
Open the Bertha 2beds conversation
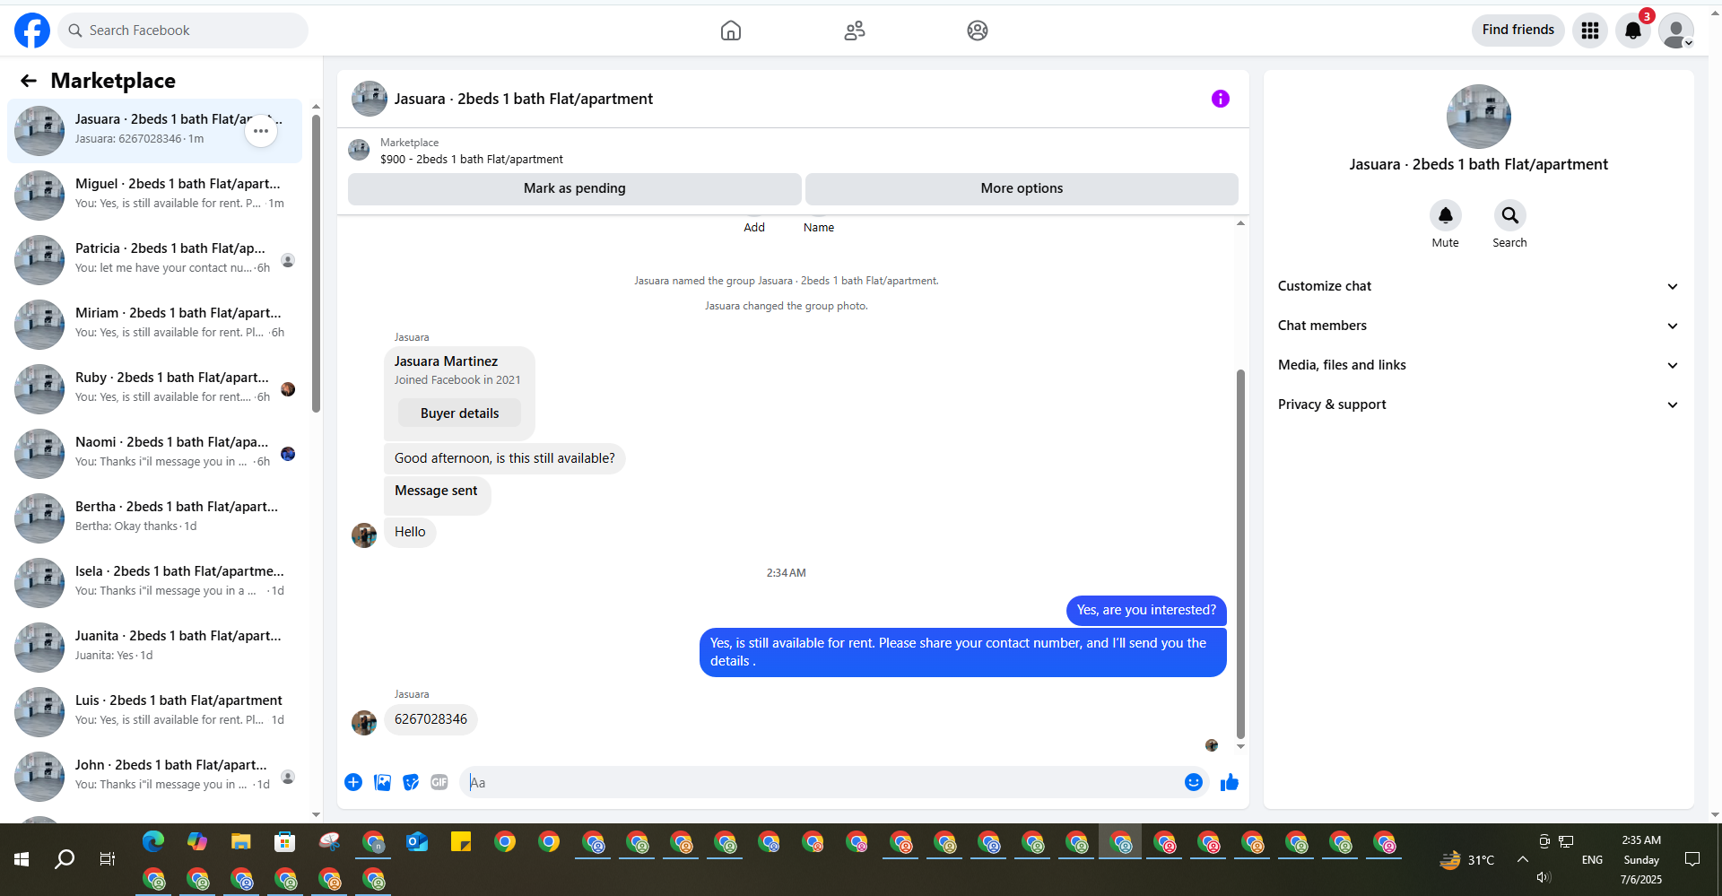click(154, 518)
